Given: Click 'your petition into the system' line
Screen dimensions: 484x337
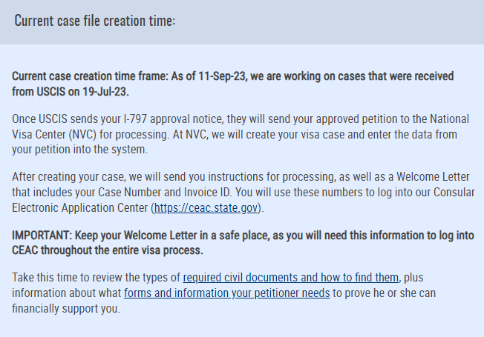Looking at the screenshot, I should [79, 150].
